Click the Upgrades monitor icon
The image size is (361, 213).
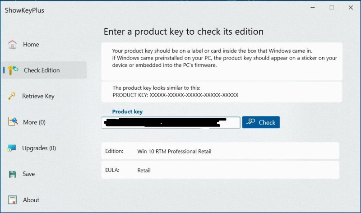(12, 148)
